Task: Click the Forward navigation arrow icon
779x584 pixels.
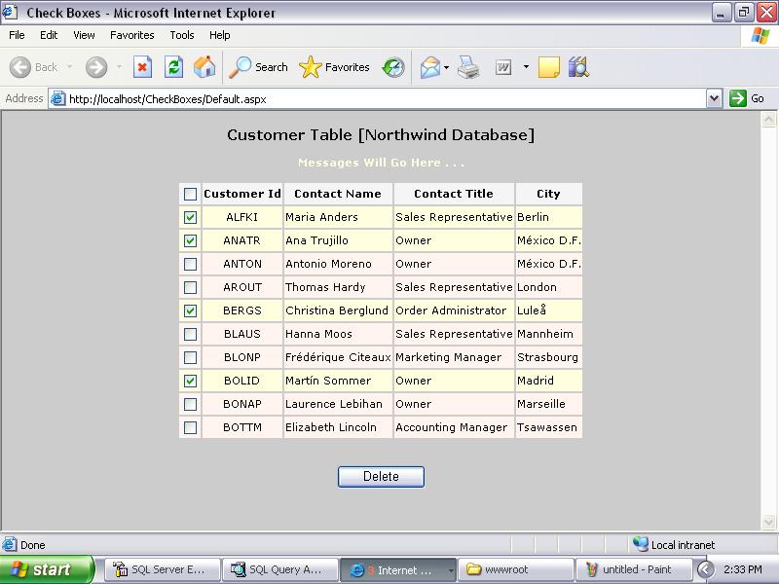Action: point(96,67)
